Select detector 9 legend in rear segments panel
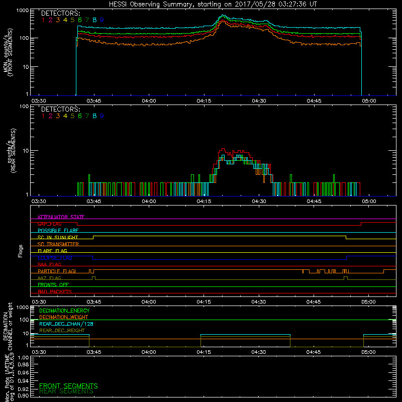 (x=102, y=116)
